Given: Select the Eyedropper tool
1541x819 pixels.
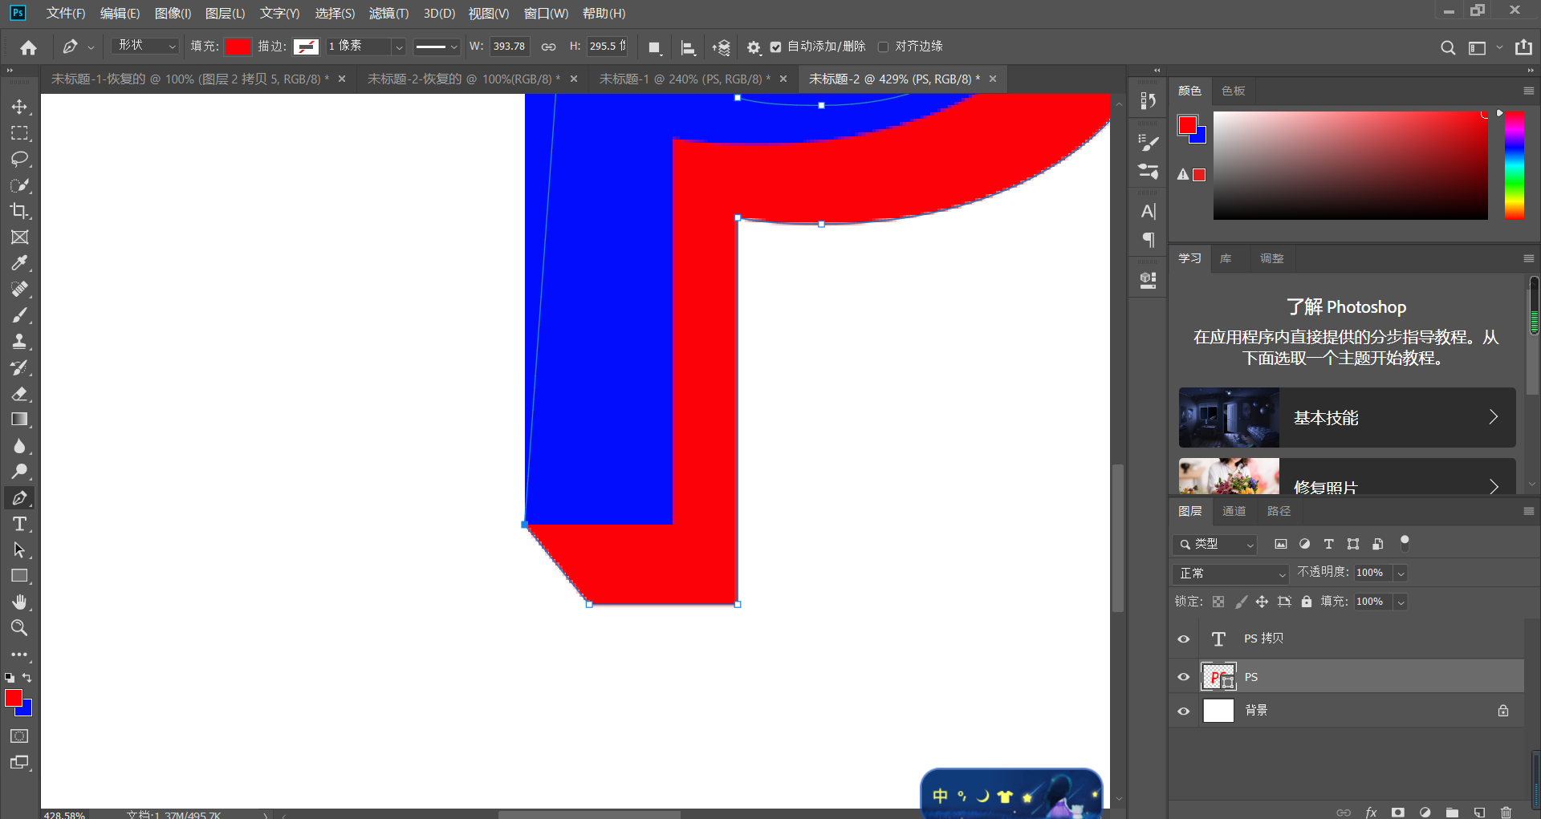Looking at the screenshot, I should pyautogui.click(x=19, y=263).
